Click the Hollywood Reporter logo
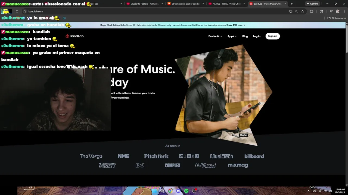Image resolution: width=348 pixels, height=195 pixels. (x=205, y=165)
